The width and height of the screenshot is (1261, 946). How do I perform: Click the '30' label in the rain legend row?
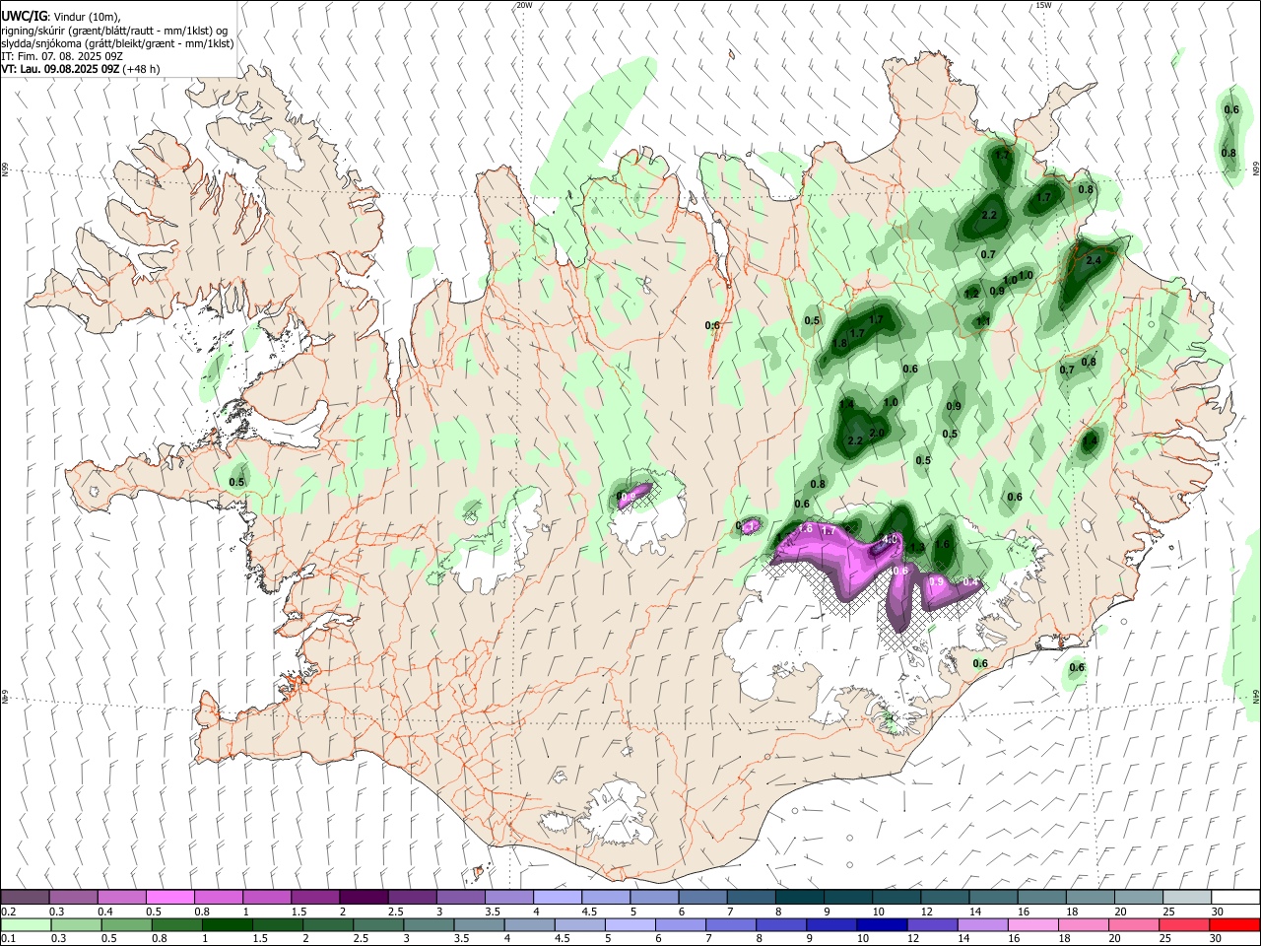1217,939
